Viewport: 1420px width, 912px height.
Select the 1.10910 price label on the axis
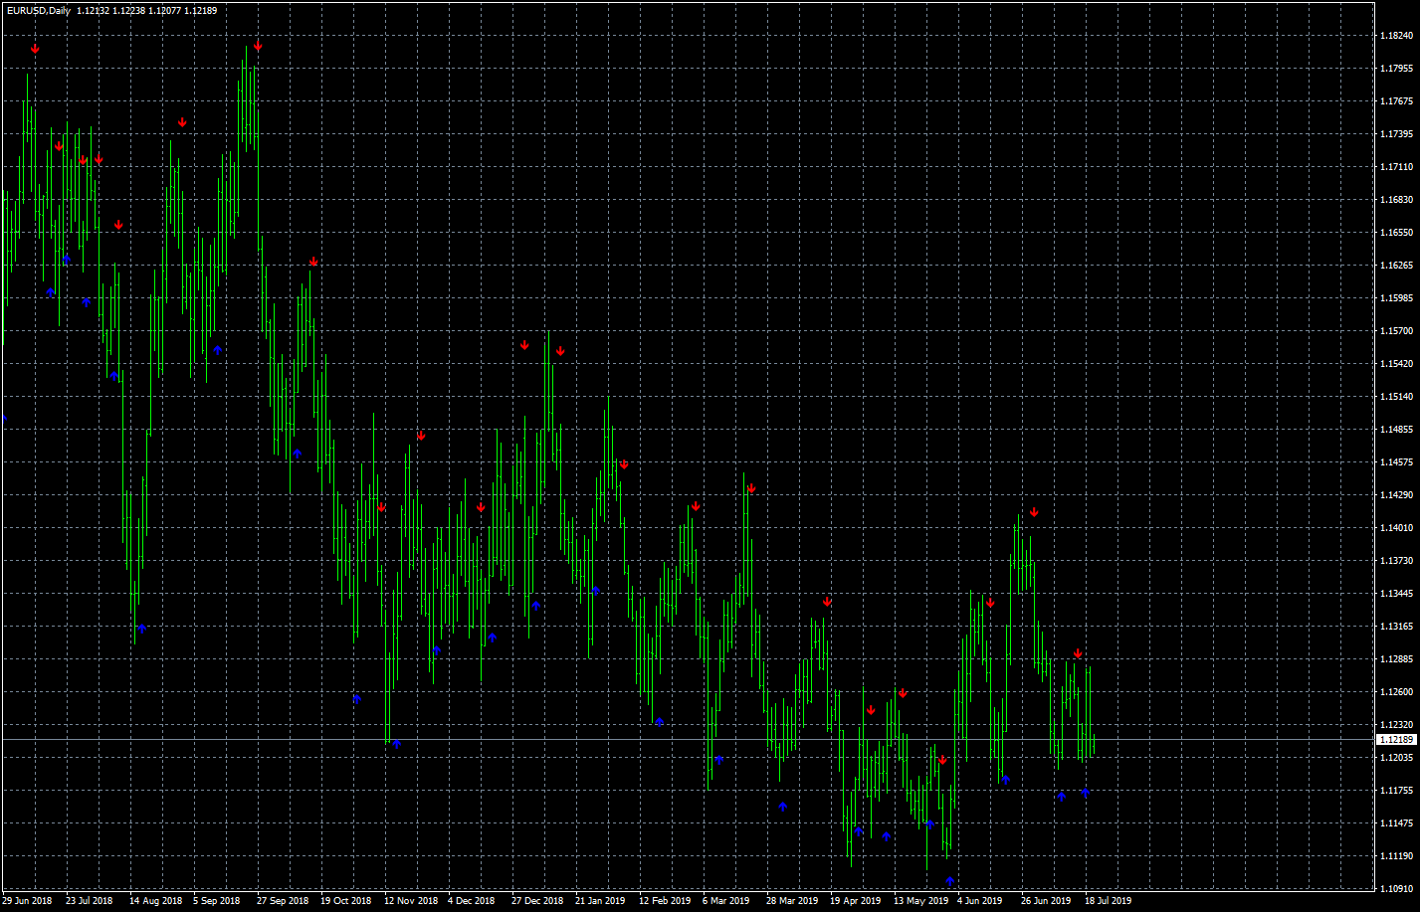pyautogui.click(x=1397, y=888)
